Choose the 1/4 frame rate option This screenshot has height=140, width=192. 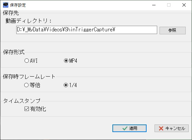[70, 85]
